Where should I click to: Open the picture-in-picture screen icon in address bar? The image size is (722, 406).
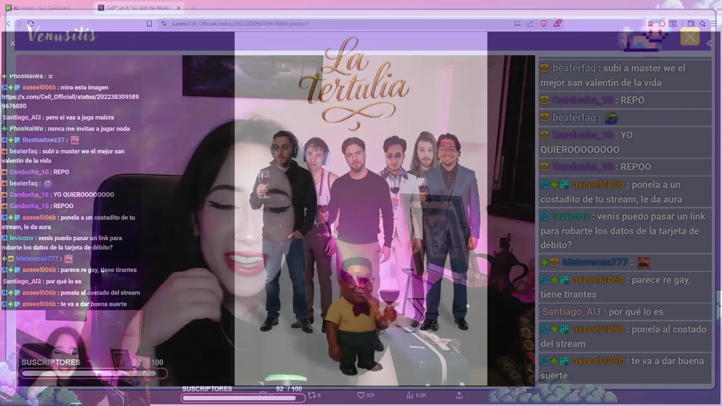click(x=517, y=24)
